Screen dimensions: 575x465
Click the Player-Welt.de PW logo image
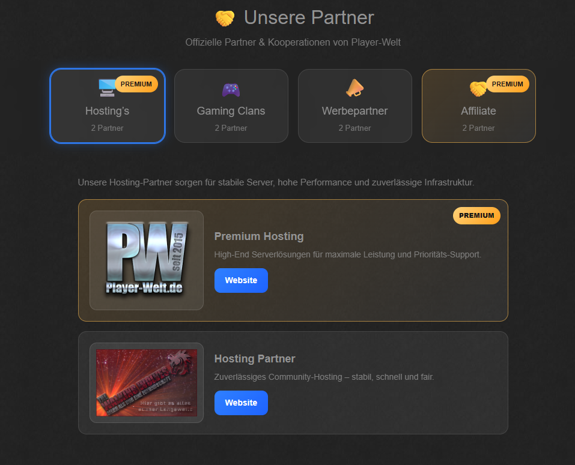point(147,260)
